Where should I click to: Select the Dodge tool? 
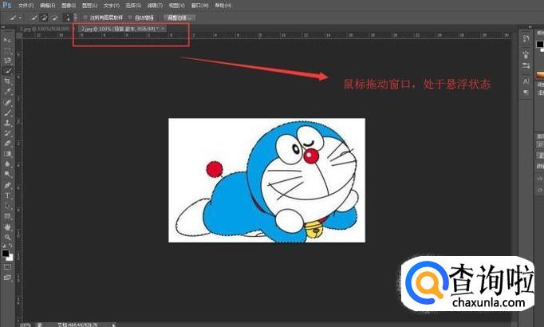[7, 175]
